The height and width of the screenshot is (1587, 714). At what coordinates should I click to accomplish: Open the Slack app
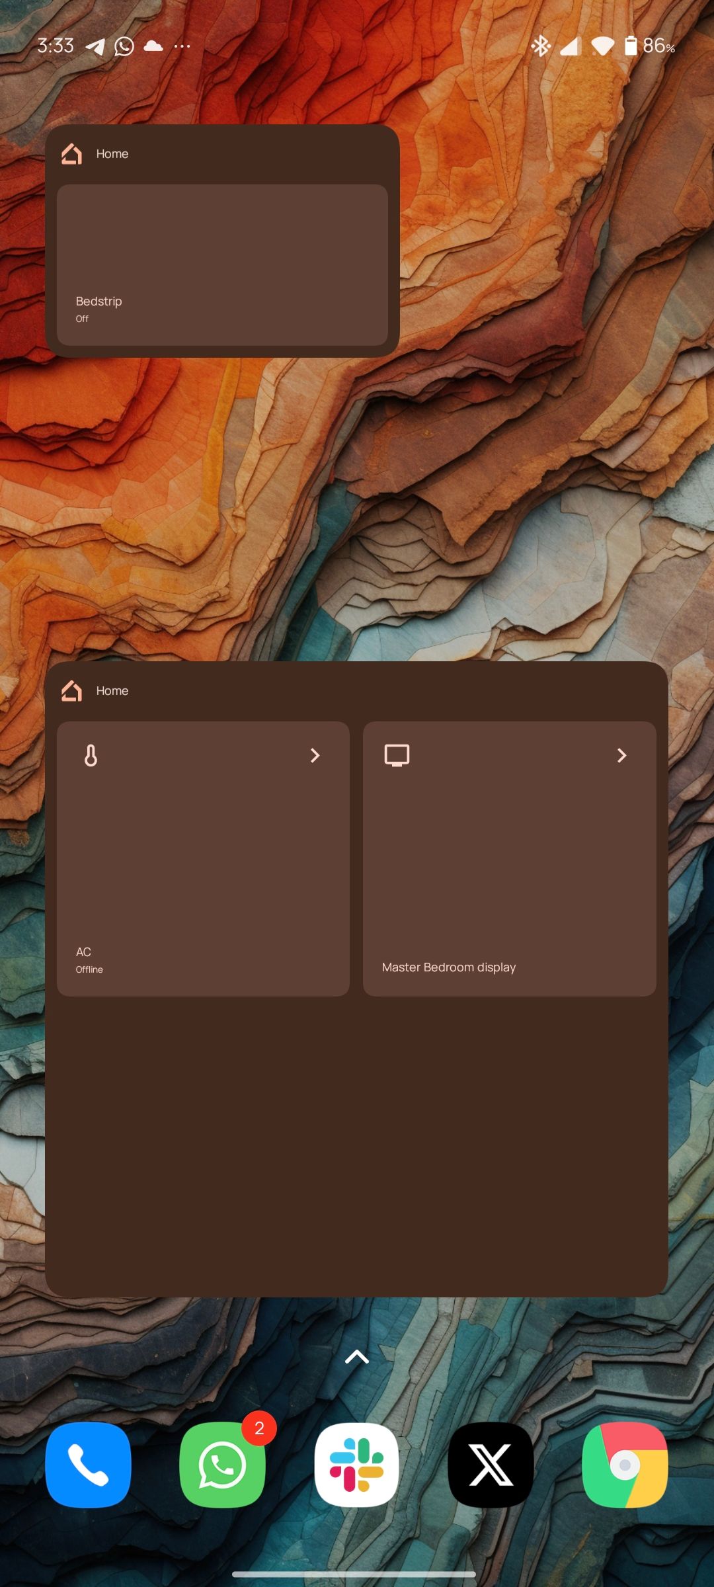coord(356,1465)
